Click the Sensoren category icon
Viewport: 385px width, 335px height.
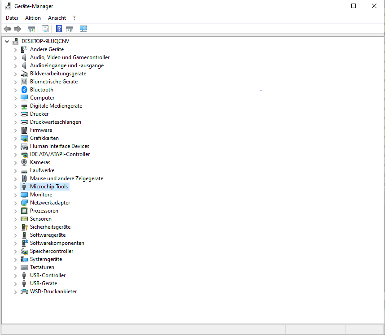click(x=24, y=219)
